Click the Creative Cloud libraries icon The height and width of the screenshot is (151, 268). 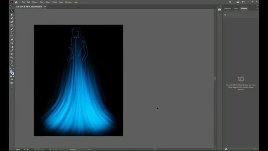[x=241, y=79]
